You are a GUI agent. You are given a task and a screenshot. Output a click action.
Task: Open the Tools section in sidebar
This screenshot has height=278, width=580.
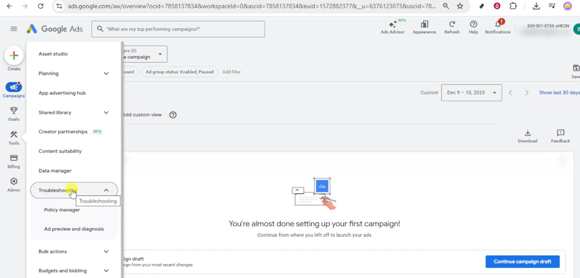coord(14,138)
